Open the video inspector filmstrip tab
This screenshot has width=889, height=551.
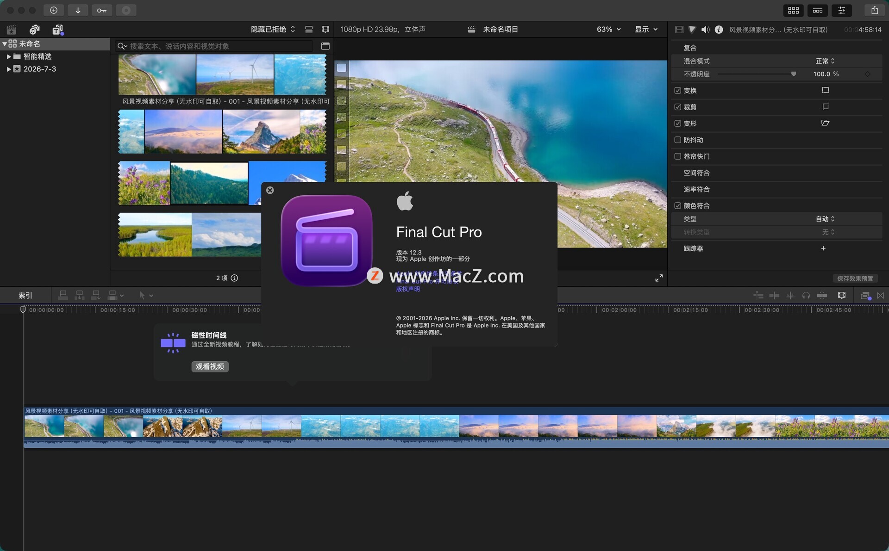click(x=679, y=30)
